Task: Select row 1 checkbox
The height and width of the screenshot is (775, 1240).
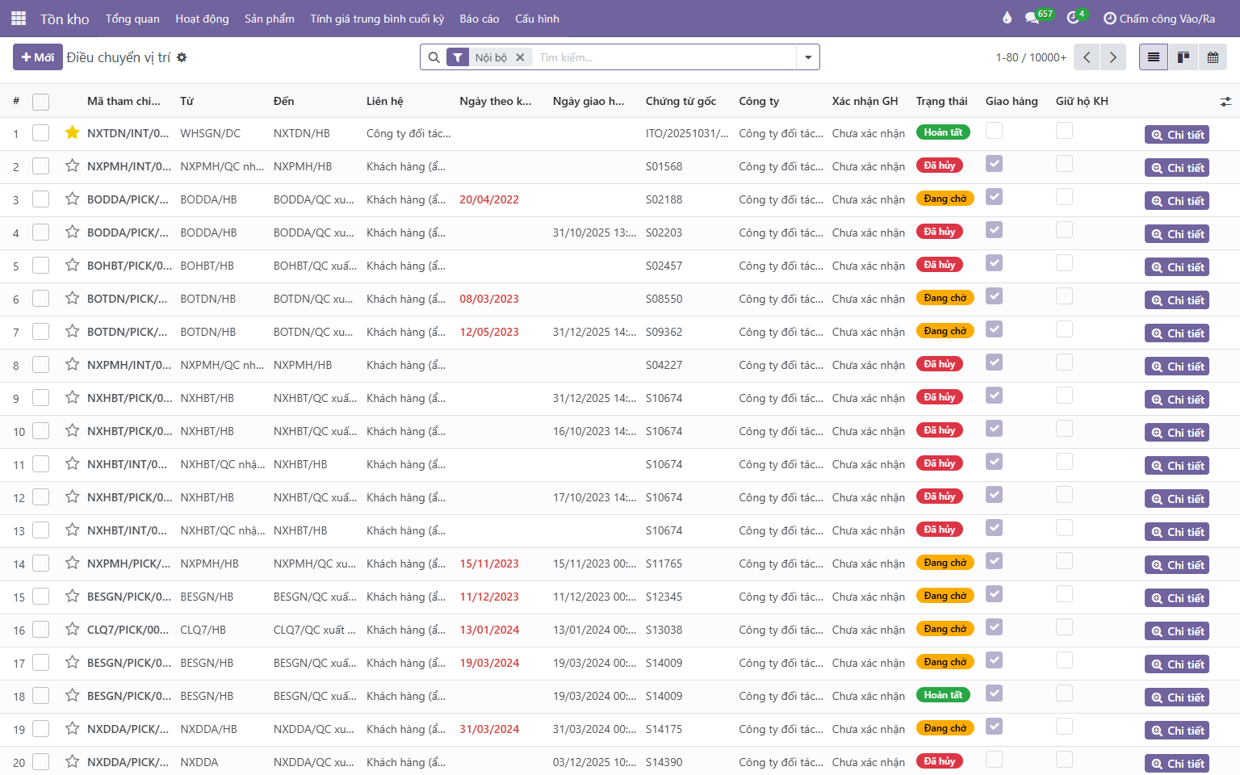Action: (41, 133)
